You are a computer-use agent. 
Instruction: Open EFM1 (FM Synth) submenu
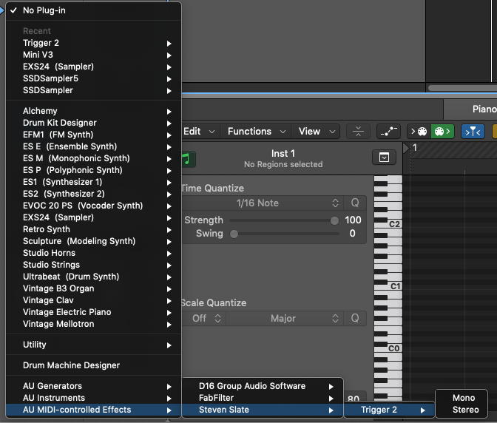coord(93,135)
